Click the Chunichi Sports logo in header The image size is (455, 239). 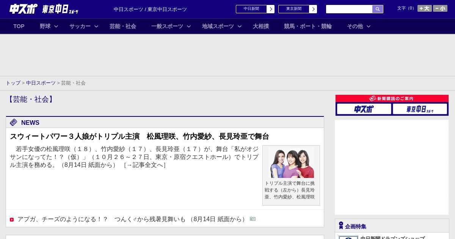pyautogui.click(x=24, y=9)
